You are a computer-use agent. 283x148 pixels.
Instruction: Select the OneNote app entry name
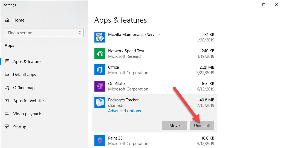[x=116, y=84]
